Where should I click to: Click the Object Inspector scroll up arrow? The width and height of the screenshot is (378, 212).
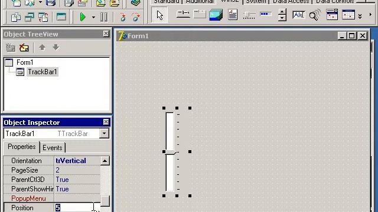105,161
